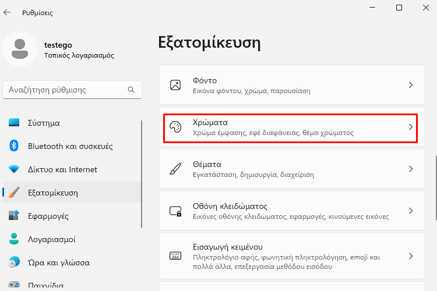
Task: Click the Αναζήτηση ρύθμισης search field
Action: click(72, 90)
